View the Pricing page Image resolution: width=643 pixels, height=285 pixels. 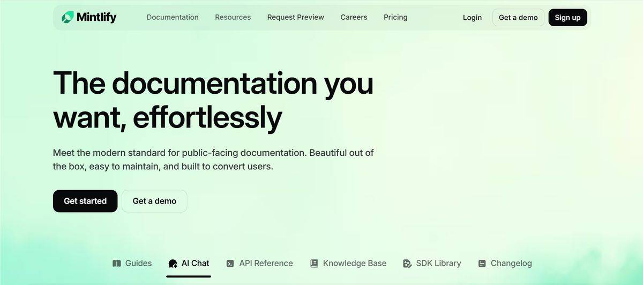click(395, 17)
